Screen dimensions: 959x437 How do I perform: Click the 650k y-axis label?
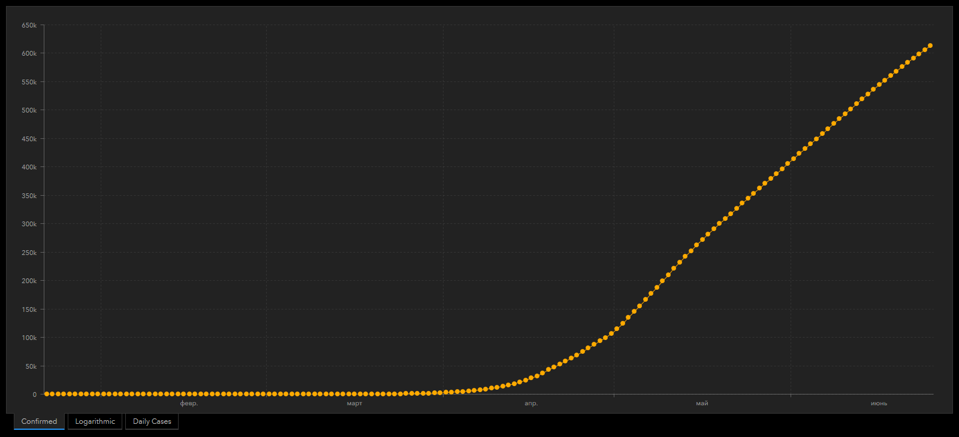(29, 25)
